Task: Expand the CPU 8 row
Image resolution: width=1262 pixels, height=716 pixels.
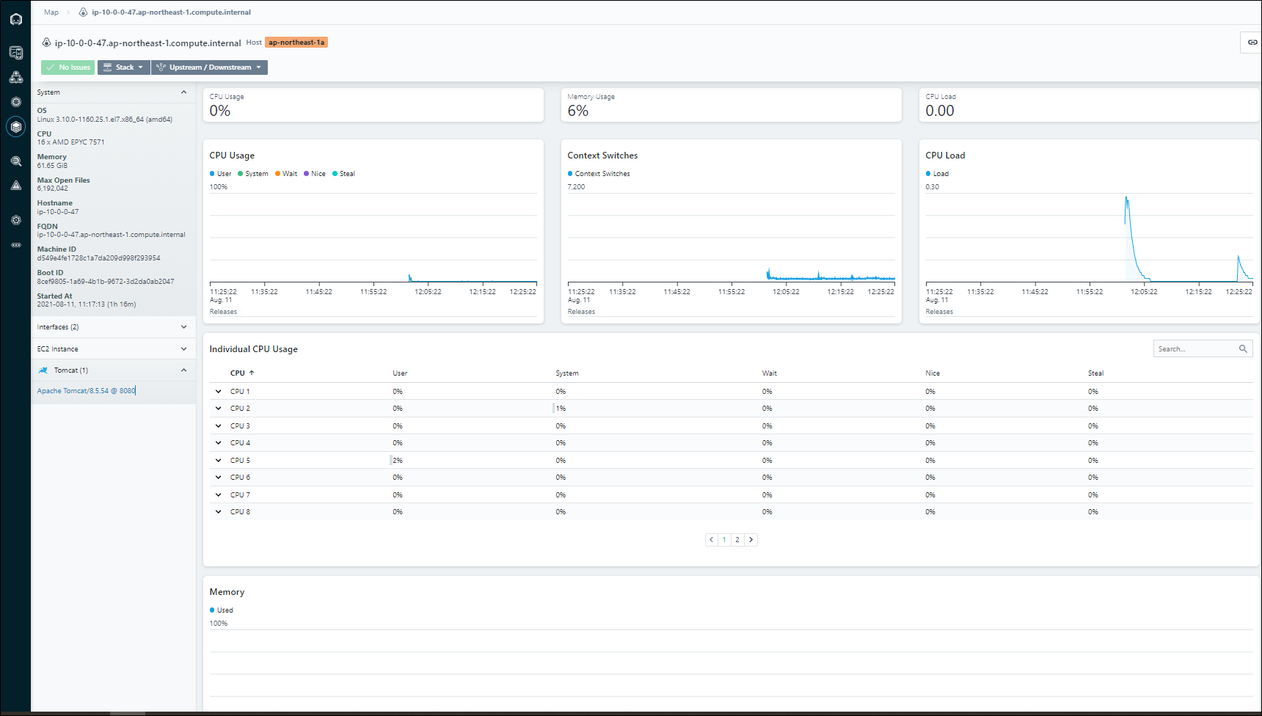Action: point(218,512)
